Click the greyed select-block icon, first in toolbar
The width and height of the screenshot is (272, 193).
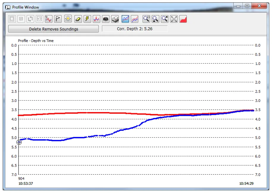click(x=12, y=19)
